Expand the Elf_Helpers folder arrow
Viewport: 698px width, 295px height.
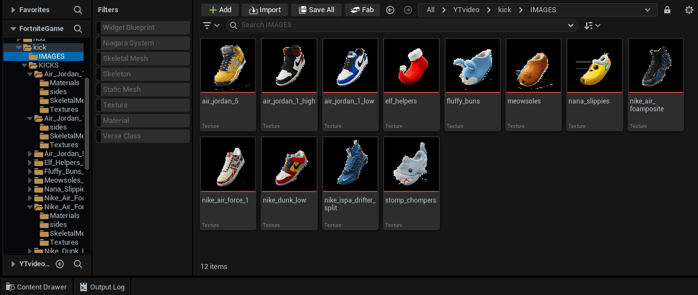point(30,163)
